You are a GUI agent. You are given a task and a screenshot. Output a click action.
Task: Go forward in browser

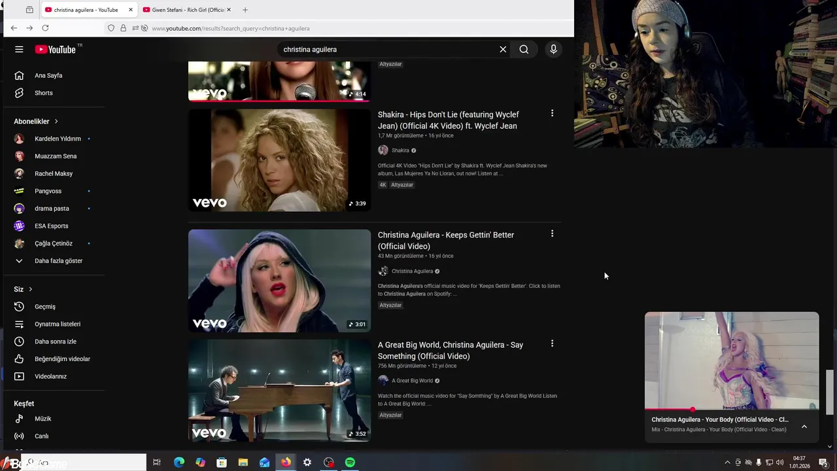29,28
